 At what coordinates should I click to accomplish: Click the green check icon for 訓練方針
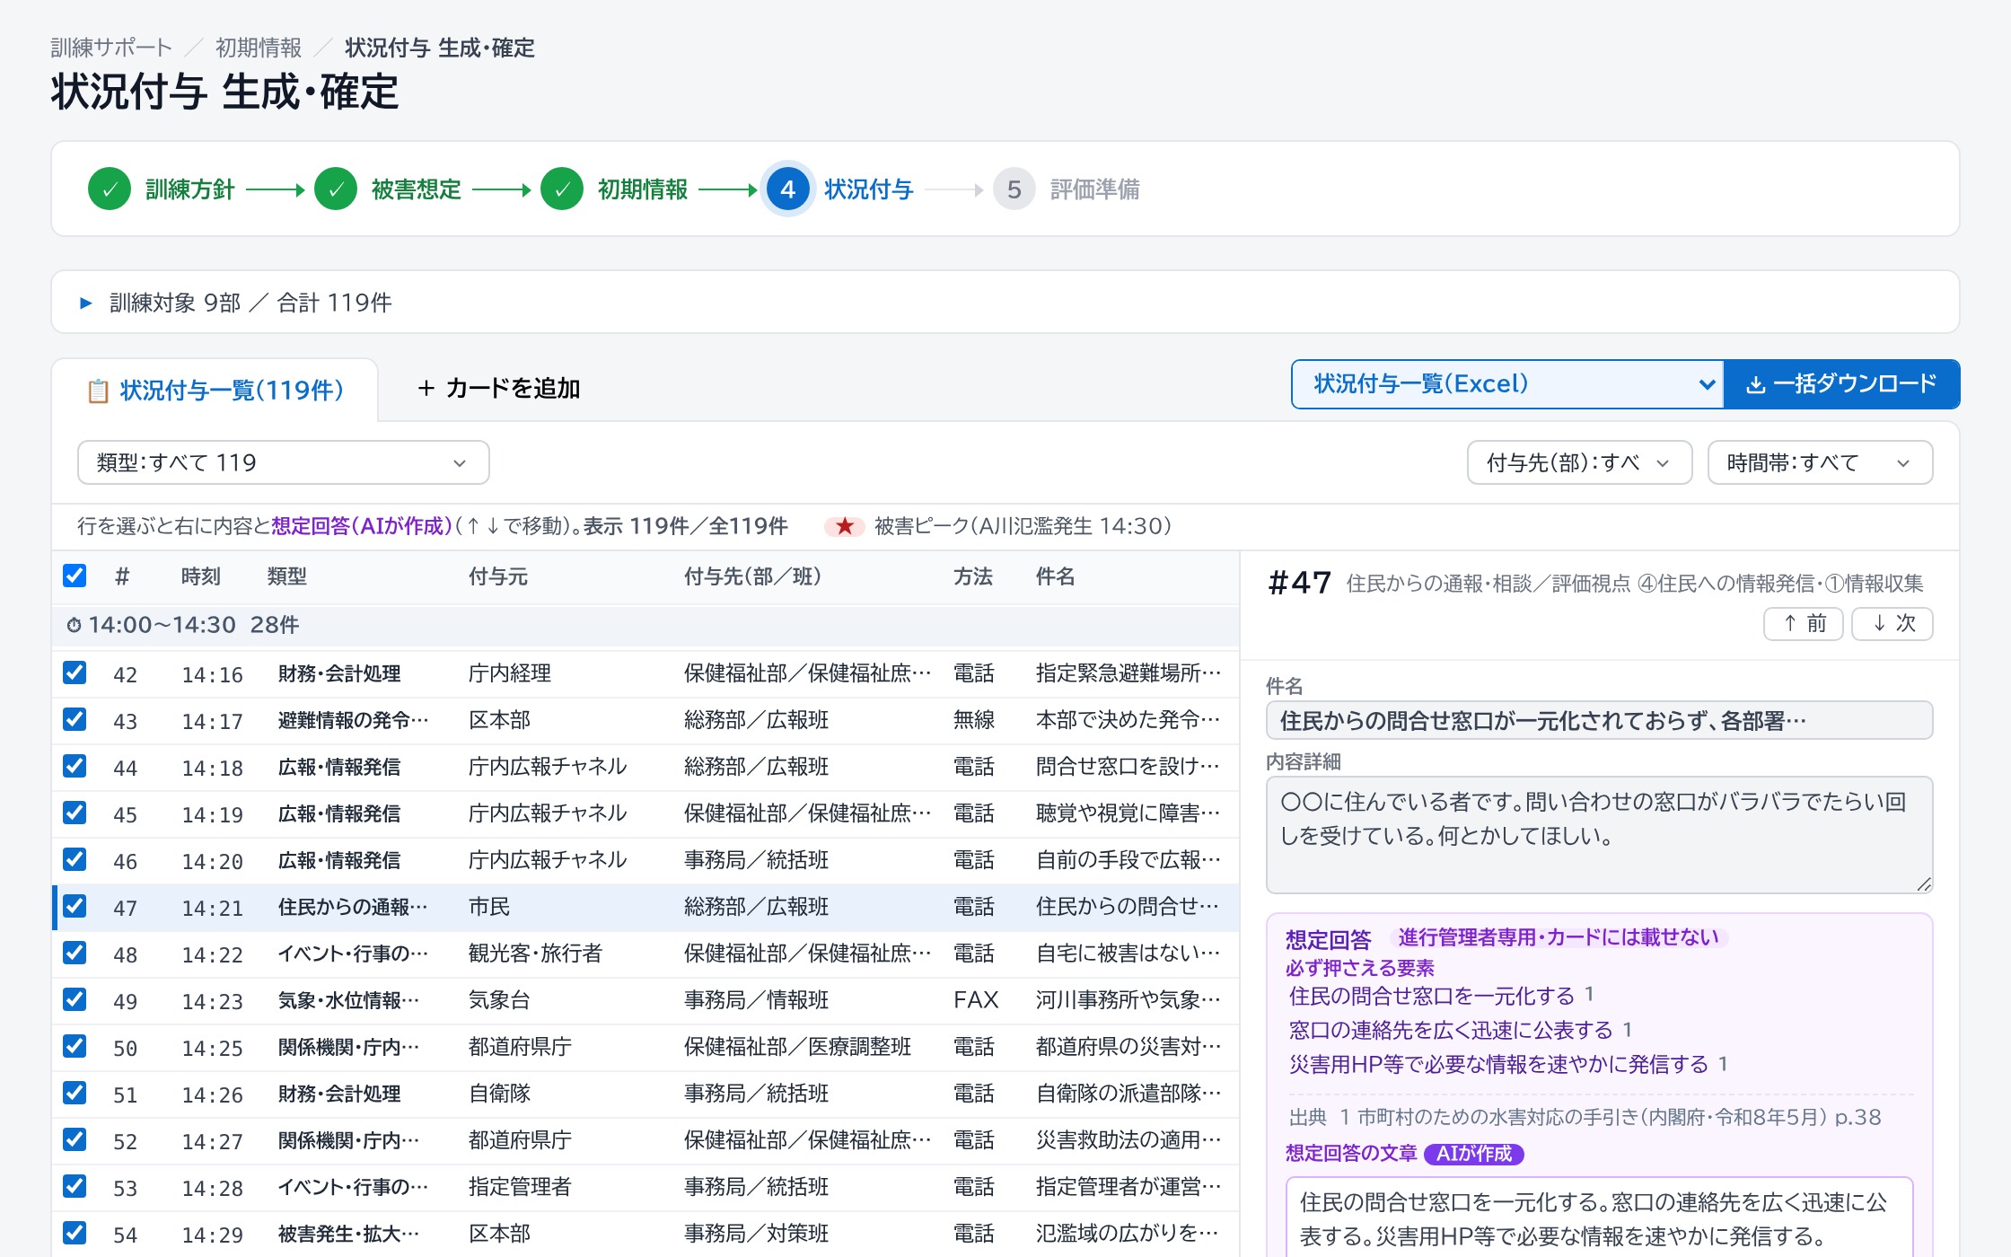tap(110, 189)
